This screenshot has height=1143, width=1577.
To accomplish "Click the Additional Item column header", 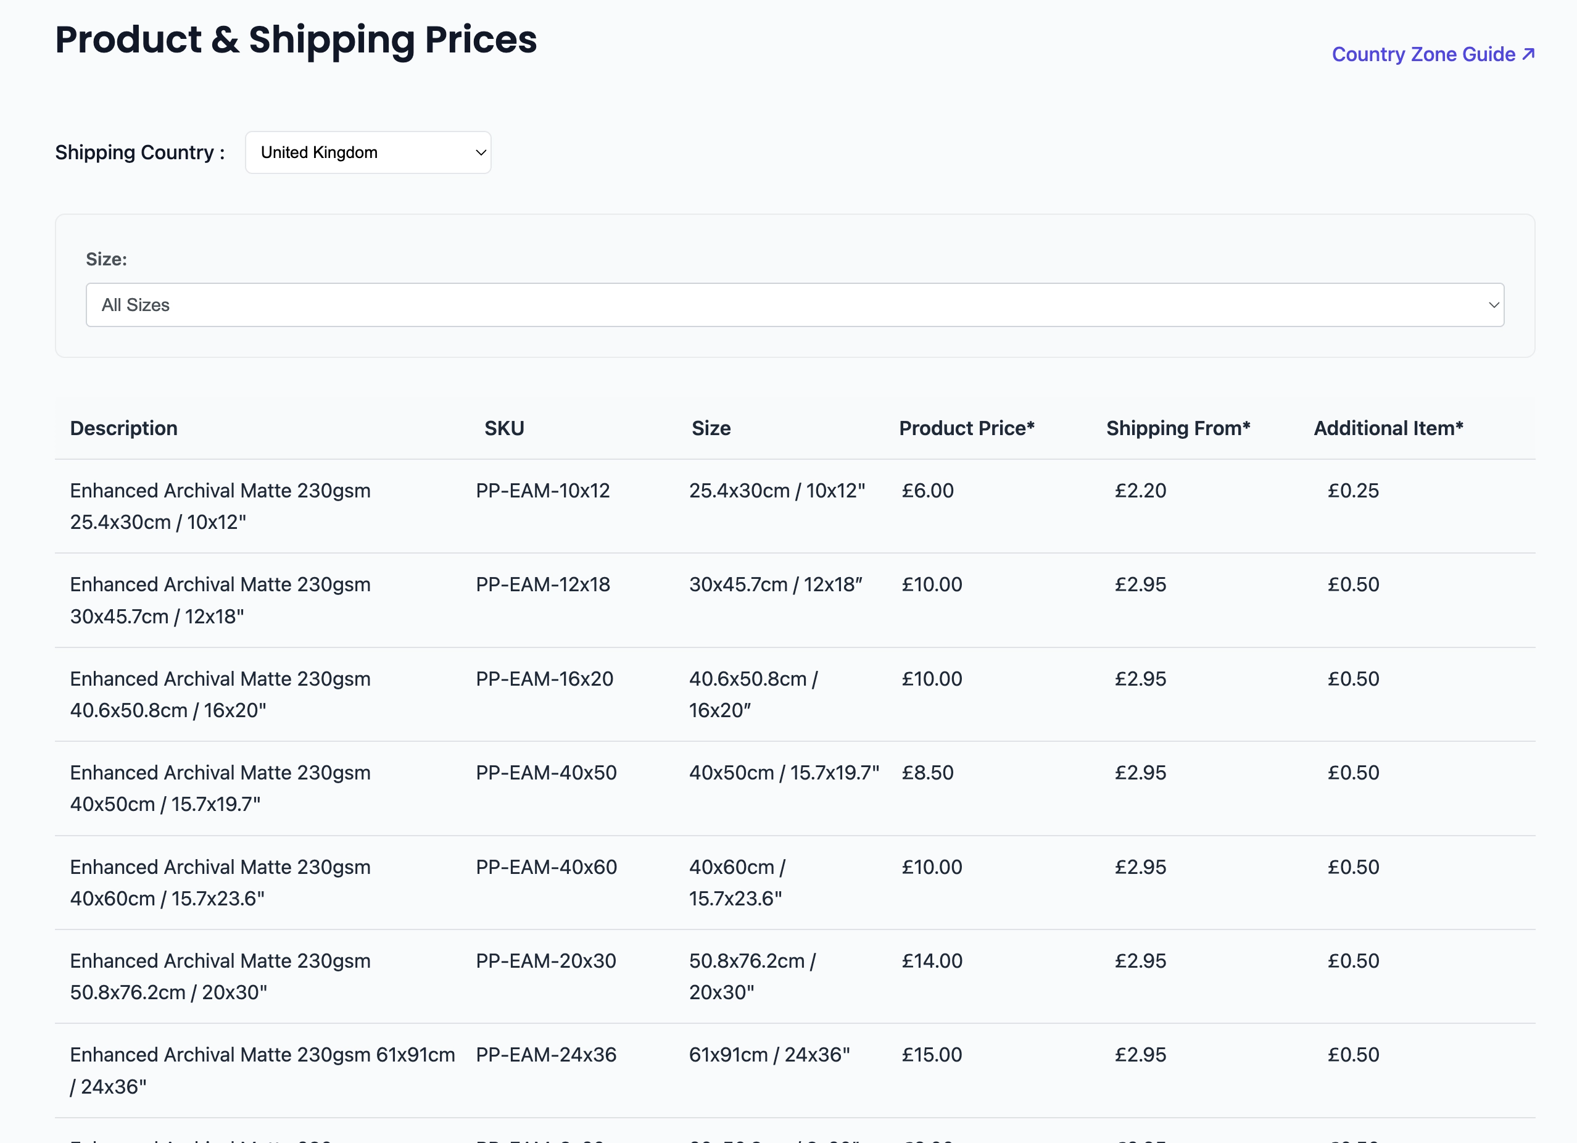I will (1388, 428).
